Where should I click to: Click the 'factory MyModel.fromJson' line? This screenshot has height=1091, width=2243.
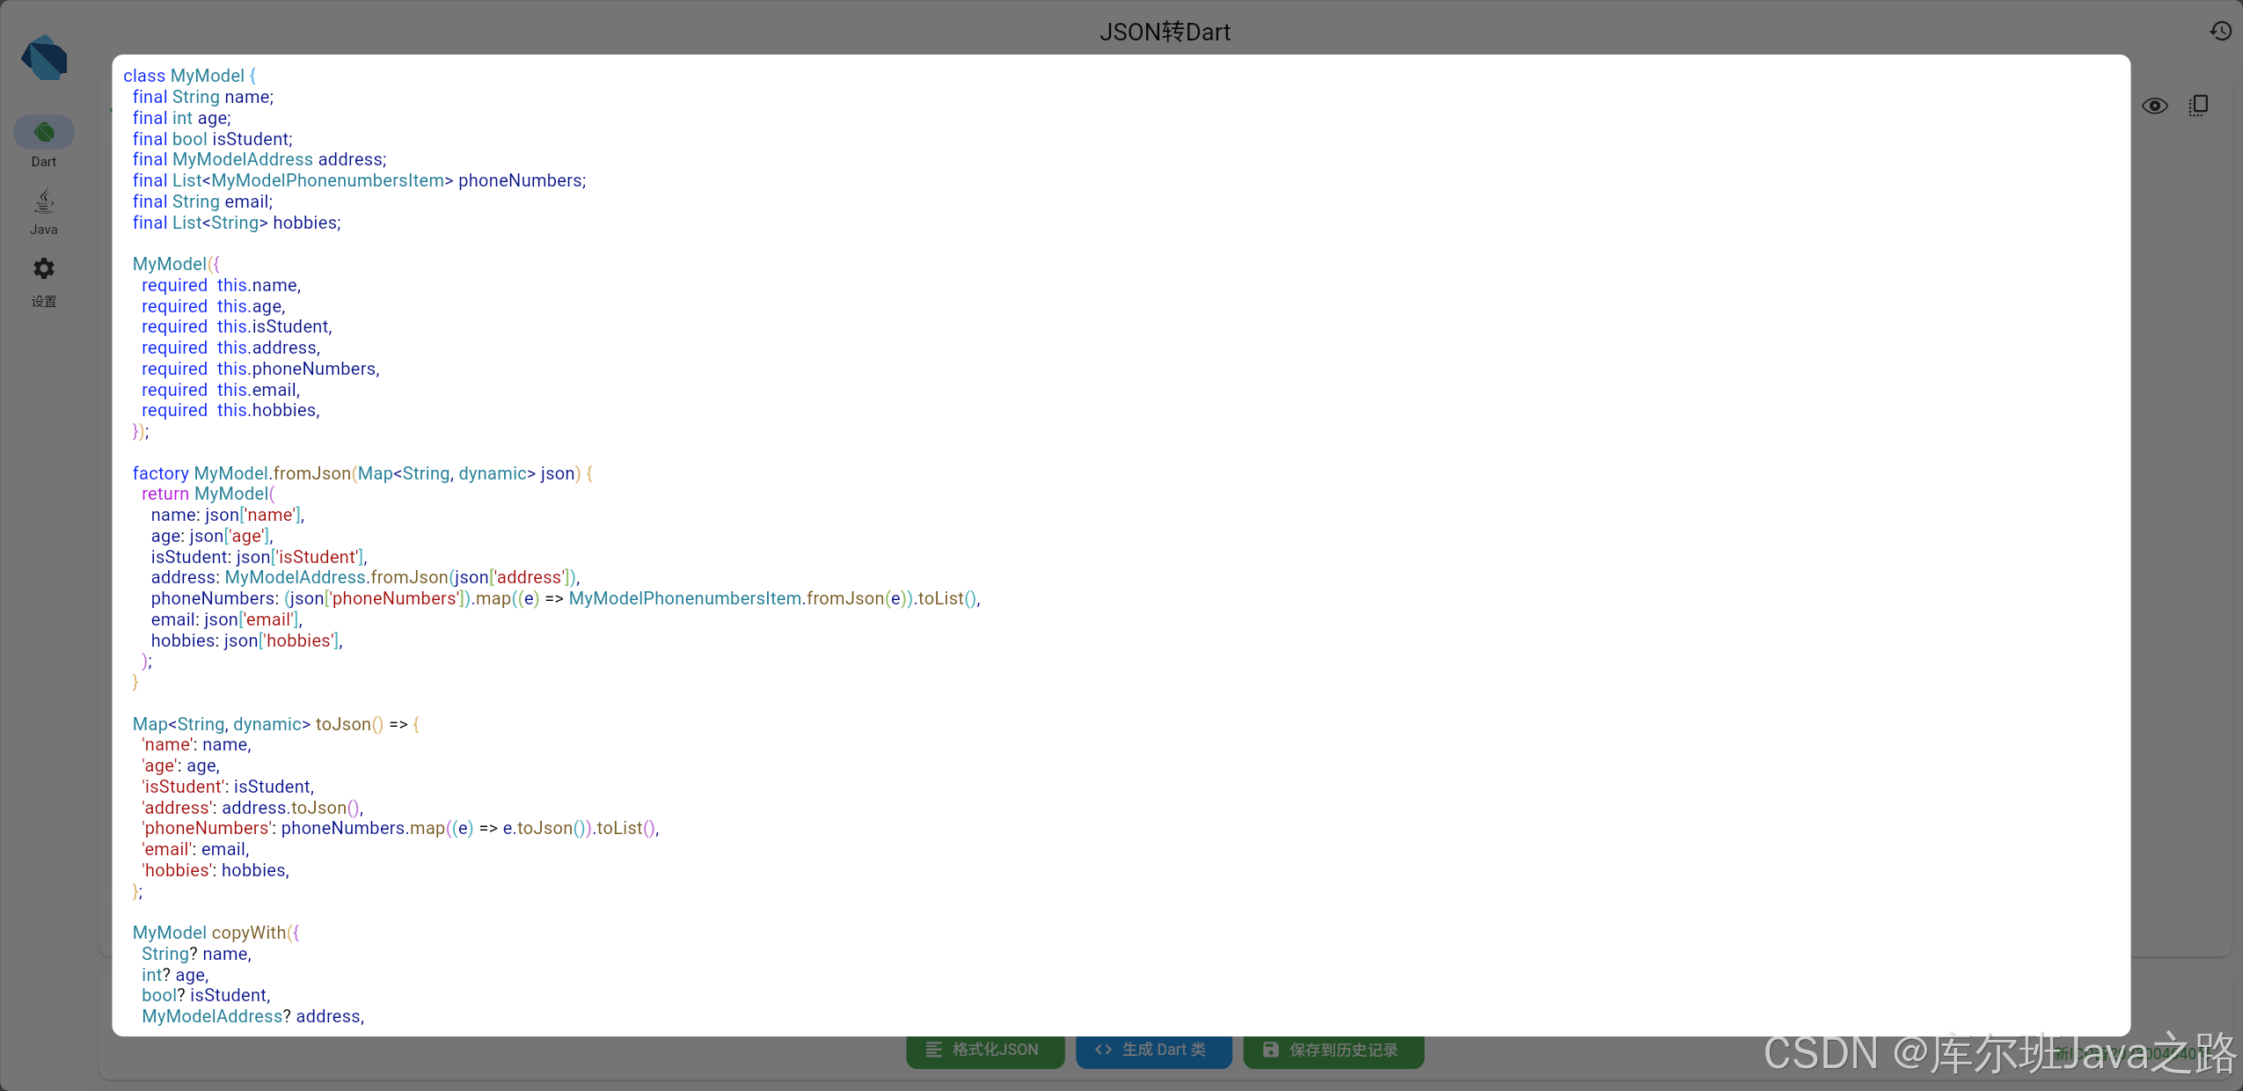point(362,473)
